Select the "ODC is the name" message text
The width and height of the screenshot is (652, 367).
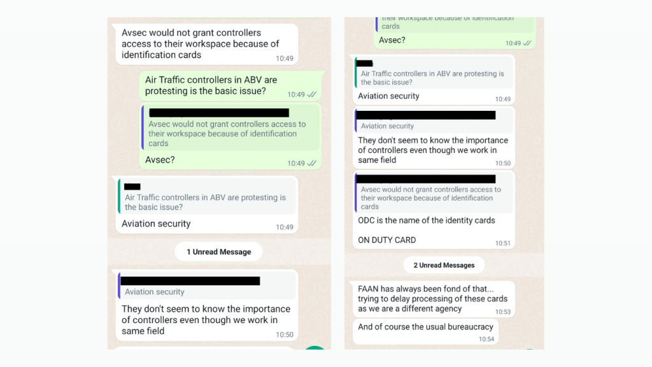426,220
